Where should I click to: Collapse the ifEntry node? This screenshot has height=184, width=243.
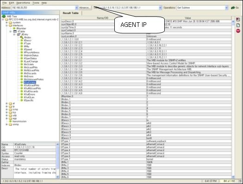pyautogui.click(x=14, y=34)
